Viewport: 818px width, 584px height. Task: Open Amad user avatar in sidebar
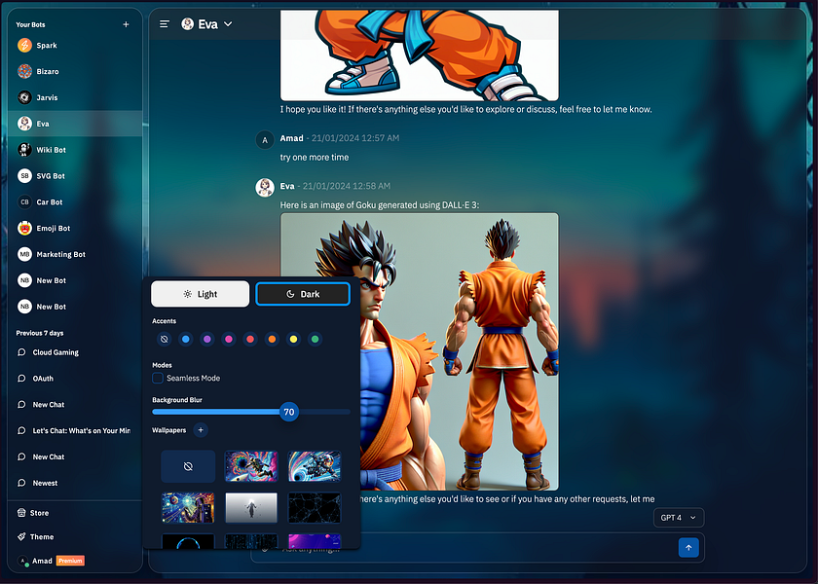tap(23, 561)
